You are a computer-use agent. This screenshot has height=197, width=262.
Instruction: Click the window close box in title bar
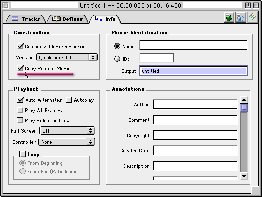(x=5, y=5)
